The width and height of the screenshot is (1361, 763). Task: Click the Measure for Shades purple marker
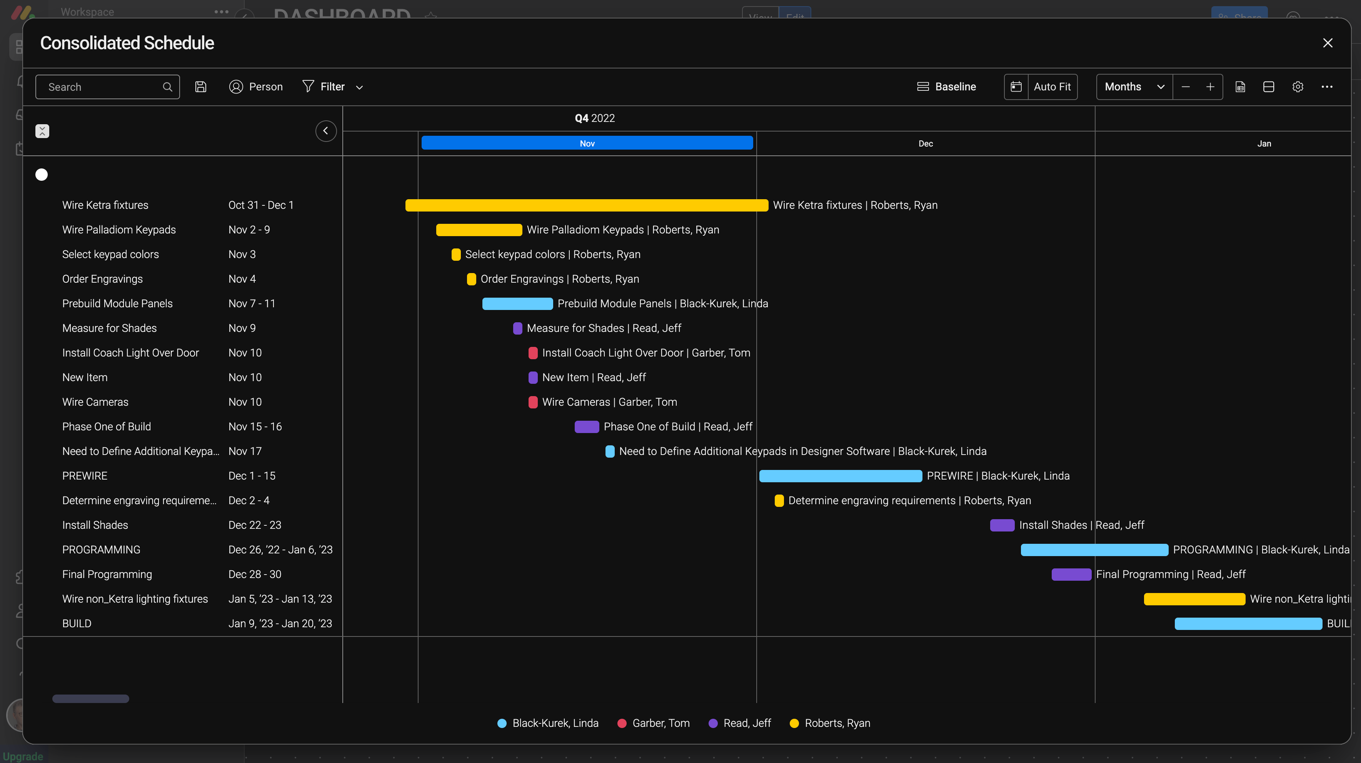tap(518, 328)
